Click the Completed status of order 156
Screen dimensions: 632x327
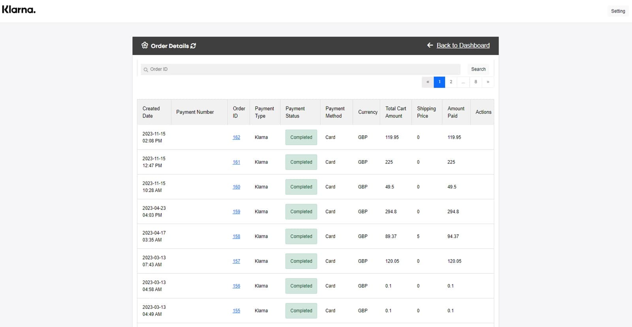(301, 286)
